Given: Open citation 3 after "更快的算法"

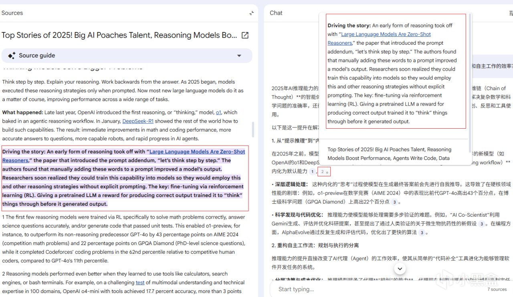Looking at the screenshot, I should coord(422,233).
